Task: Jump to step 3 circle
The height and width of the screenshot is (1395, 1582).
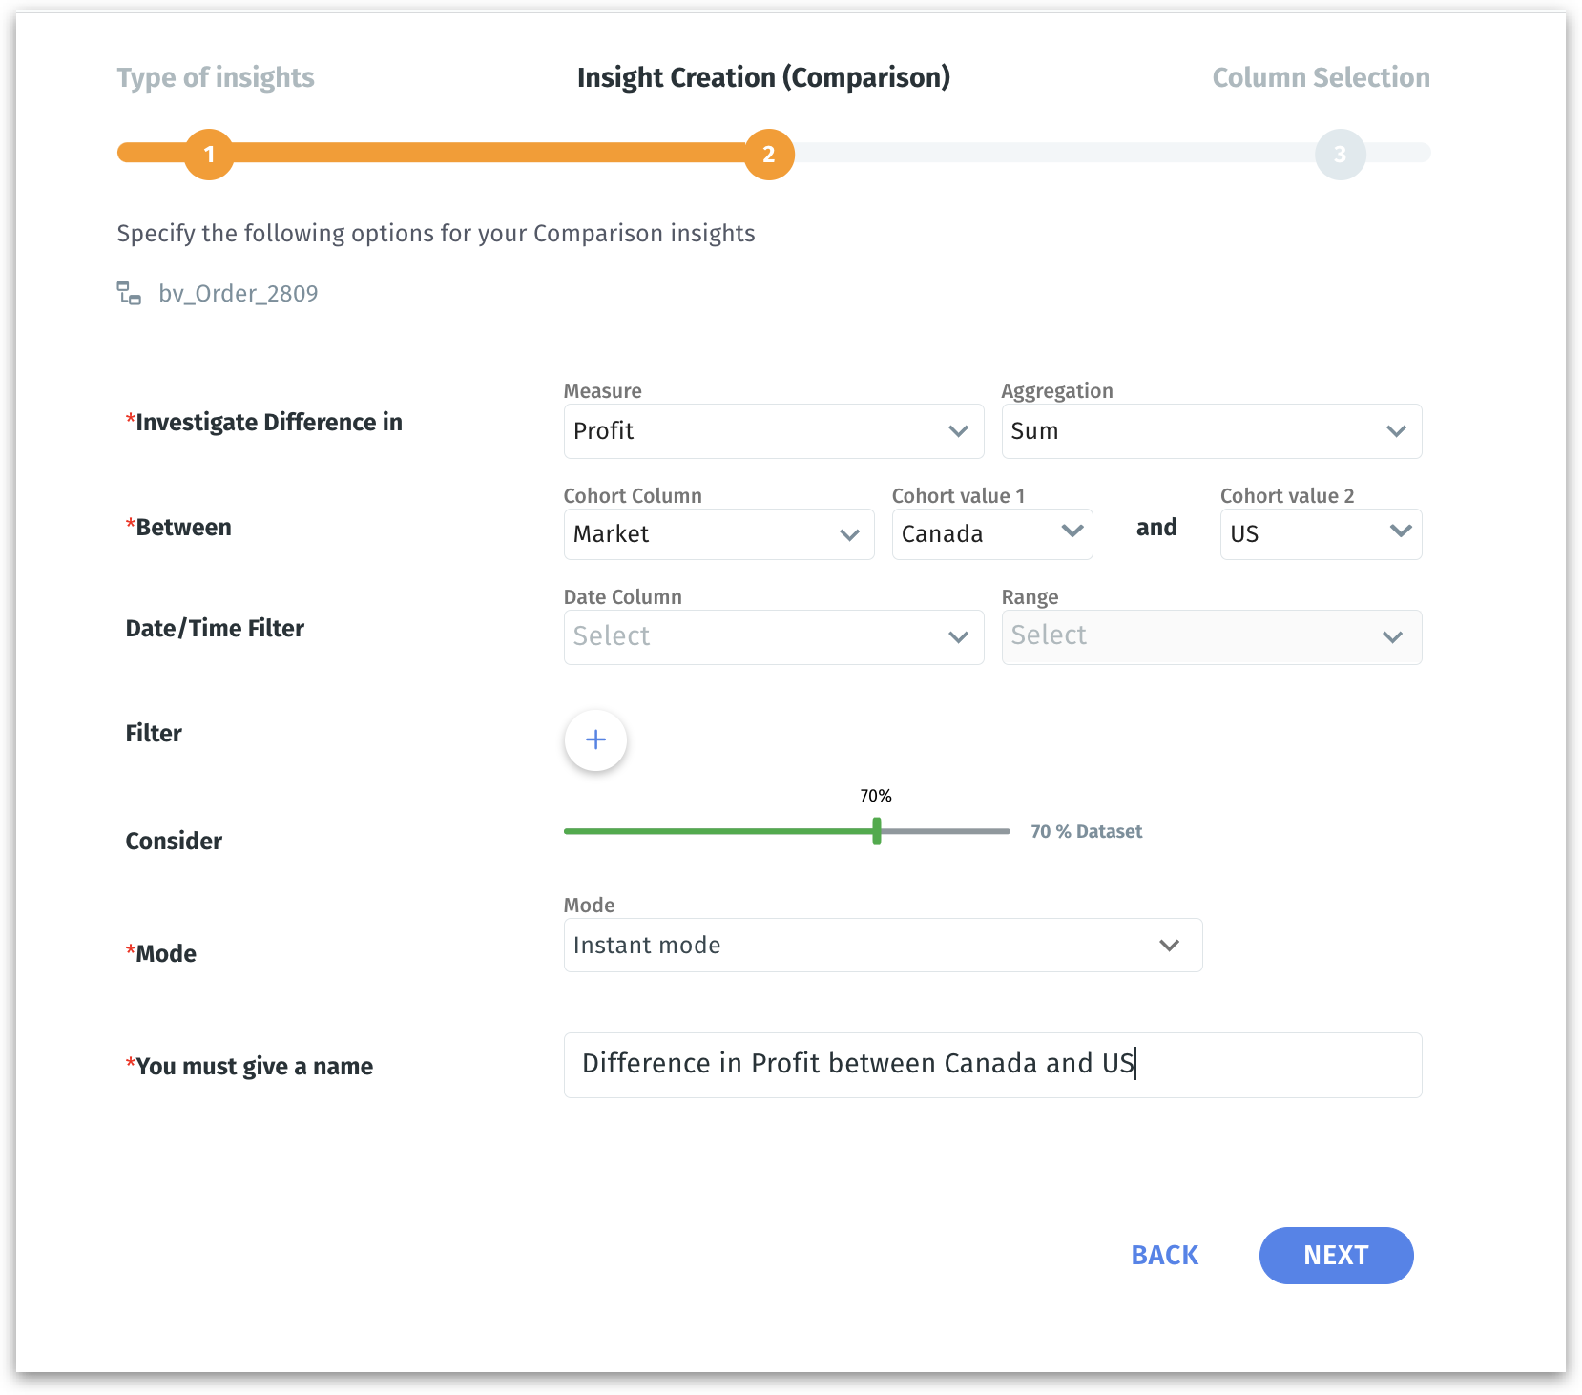Action: pyautogui.click(x=1340, y=154)
